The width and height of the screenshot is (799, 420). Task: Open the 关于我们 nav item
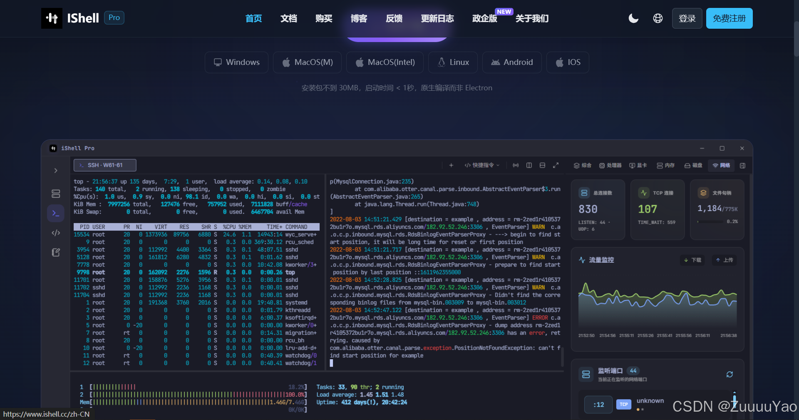[532, 18]
